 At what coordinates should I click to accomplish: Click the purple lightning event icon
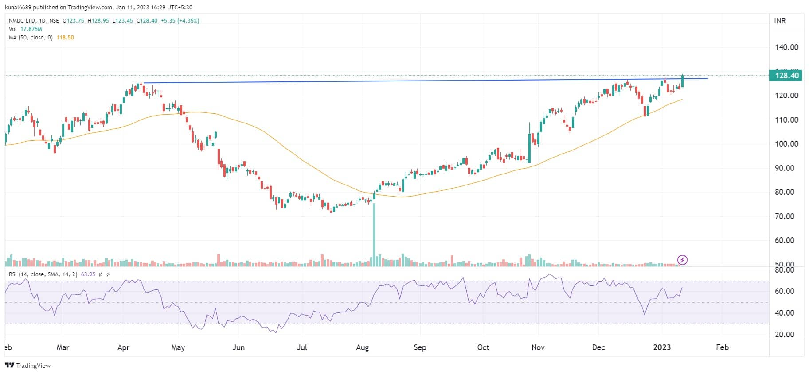coord(682,260)
